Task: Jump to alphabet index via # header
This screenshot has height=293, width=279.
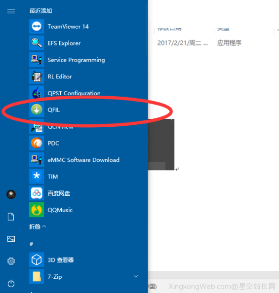Action: pyautogui.click(x=31, y=244)
